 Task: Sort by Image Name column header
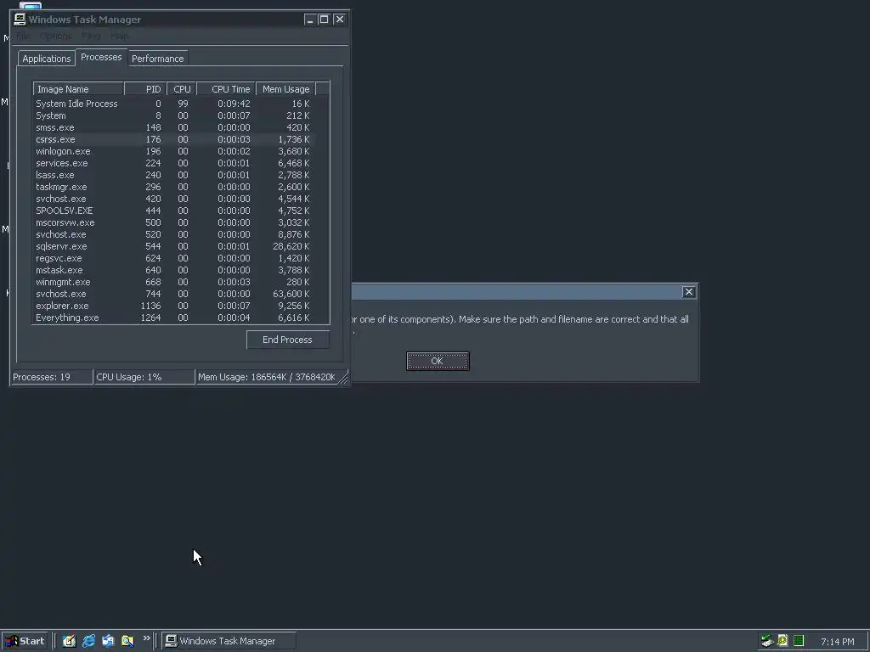(78, 89)
